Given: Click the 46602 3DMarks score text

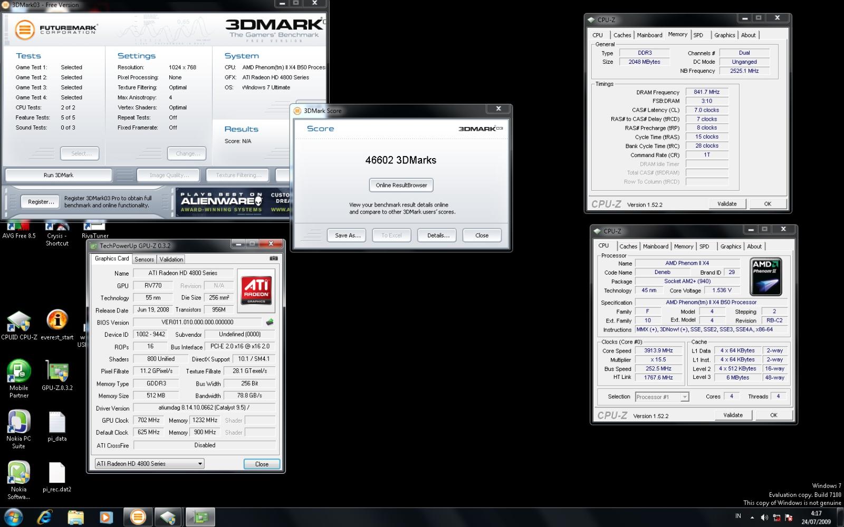Looking at the screenshot, I should tap(401, 160).
